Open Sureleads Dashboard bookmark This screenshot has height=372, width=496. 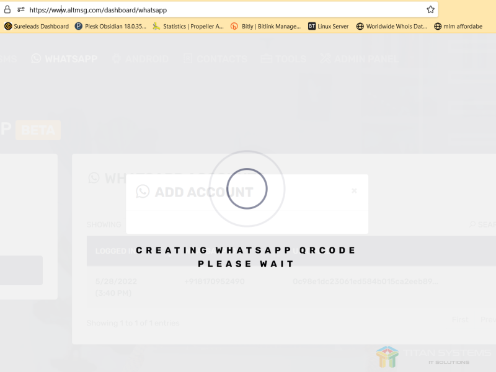click(37, 27)
